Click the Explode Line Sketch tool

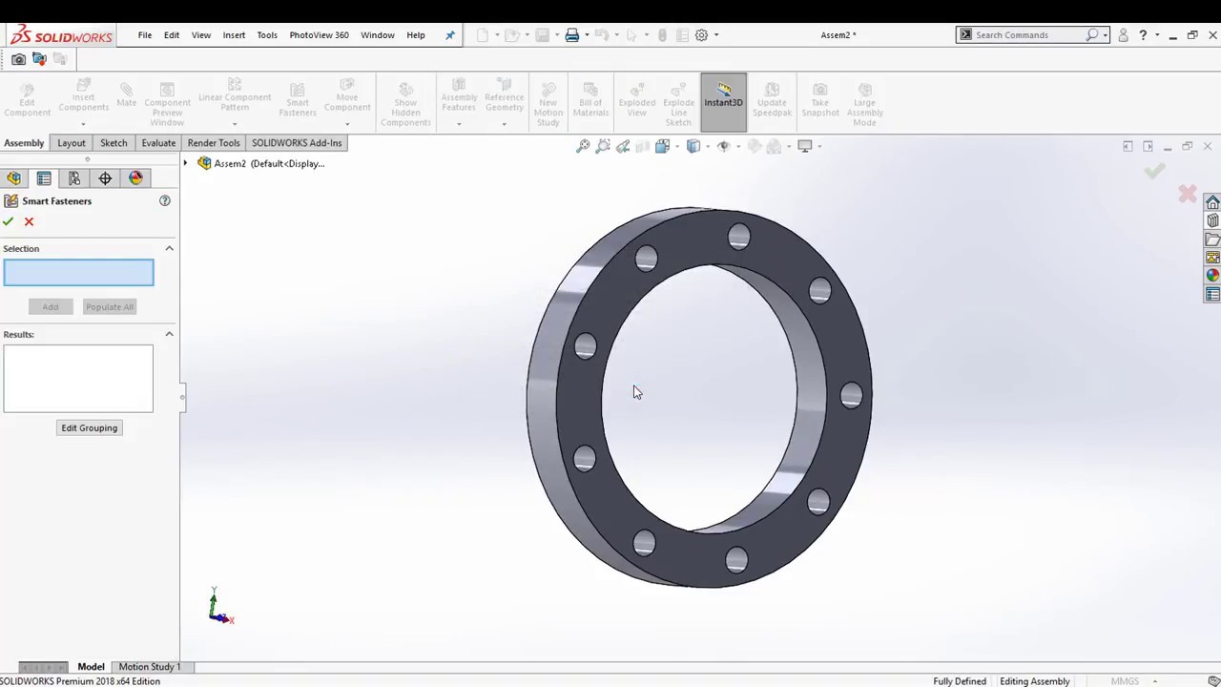click(x=678, y=103)
